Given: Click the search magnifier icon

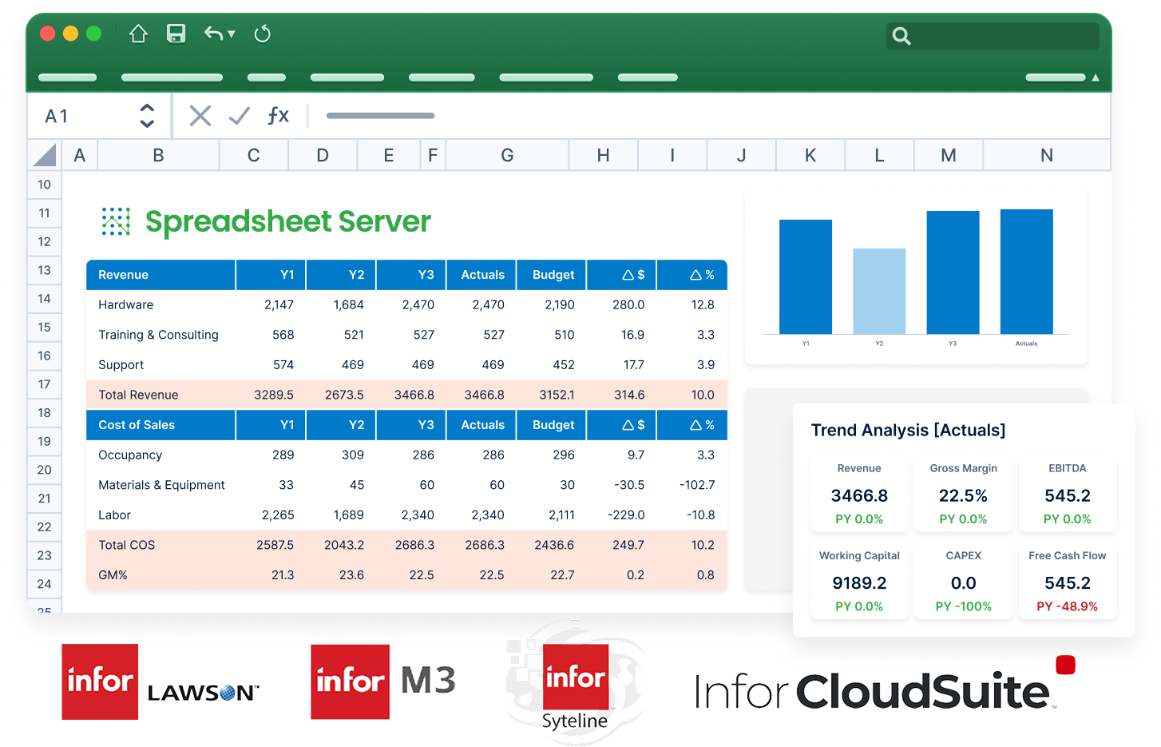Looking at the screenshot, I should pos(901,36).
